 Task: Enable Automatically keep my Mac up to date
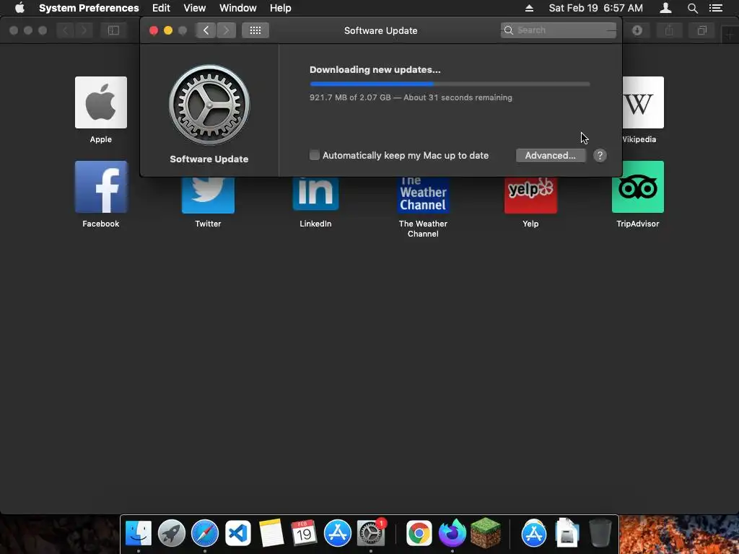[x=315, y=155]
